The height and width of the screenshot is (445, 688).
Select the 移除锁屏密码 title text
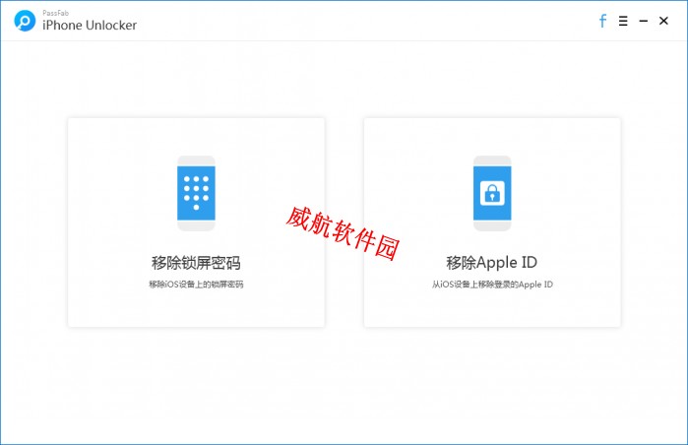[x=196, y=263]
